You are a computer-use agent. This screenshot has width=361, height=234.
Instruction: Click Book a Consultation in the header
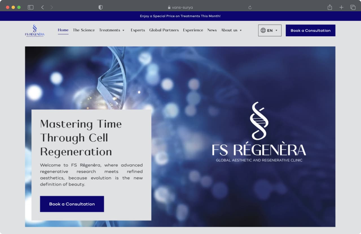click(x=310, y=30)
